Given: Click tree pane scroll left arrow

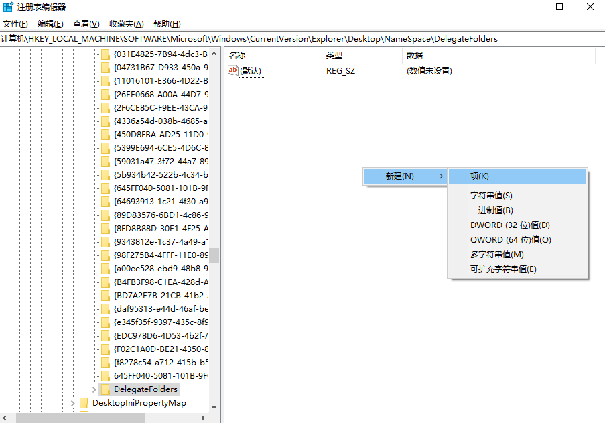Looking at the screenshot, I should [5, 418].
